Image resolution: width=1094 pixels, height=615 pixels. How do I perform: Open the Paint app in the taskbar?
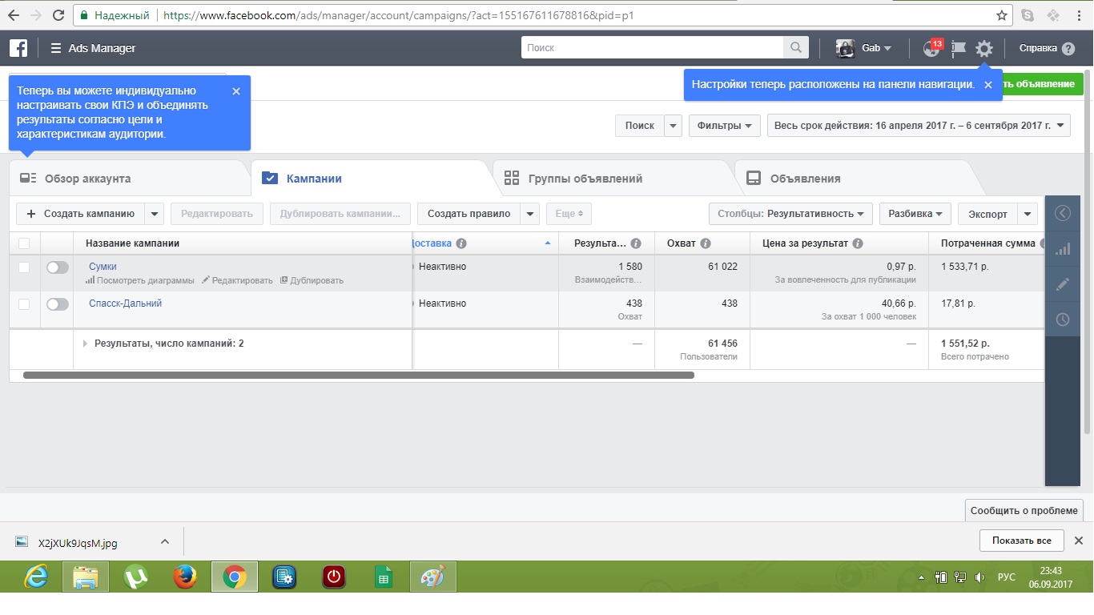(x=433, y=577)
